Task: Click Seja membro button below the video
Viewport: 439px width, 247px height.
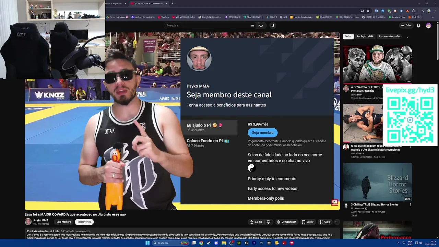Action: (64, 222)
